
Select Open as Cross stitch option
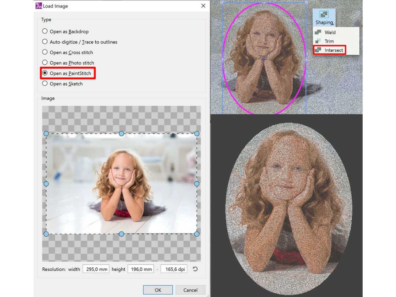pos(45,52)
